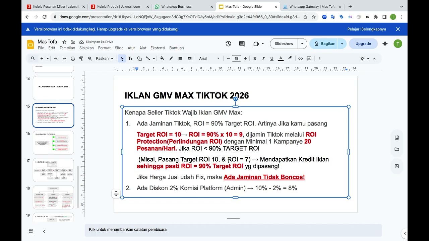
Task: Activate the paint format tool
Action: pos(81,59)
